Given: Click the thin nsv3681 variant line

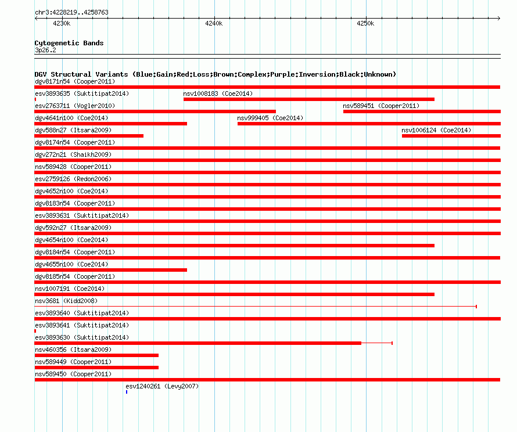Looking at the screenshot, I should [x=256, y=307].
